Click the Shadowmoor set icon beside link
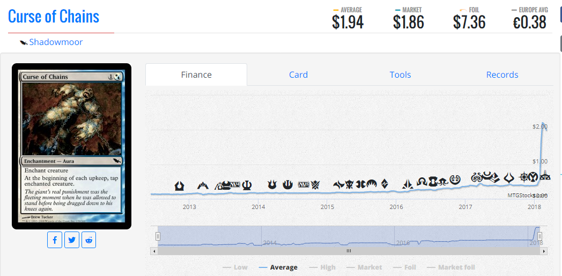This screenshot has width=562, height=276. pos(24,42)
